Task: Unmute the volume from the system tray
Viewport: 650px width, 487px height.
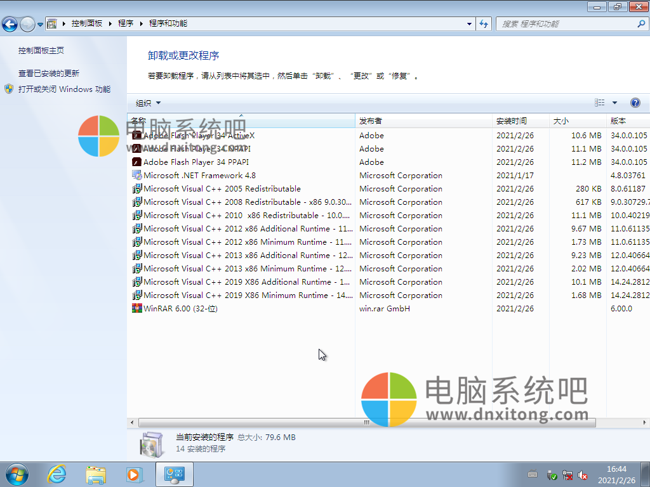Action: point(582,474)
